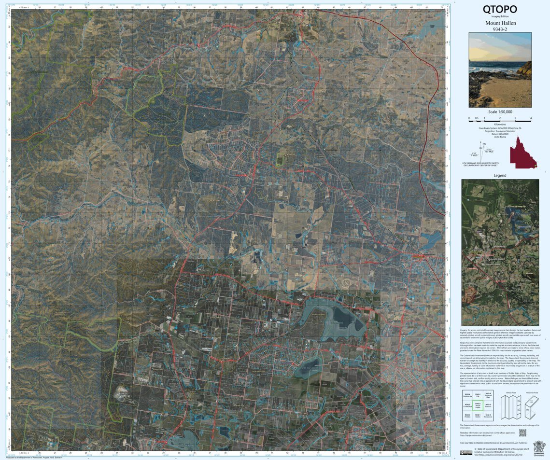Select the kilometres scale bar

(x=499, y=121)
